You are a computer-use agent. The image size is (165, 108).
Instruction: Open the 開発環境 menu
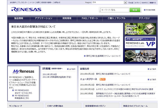pos(67,18)
